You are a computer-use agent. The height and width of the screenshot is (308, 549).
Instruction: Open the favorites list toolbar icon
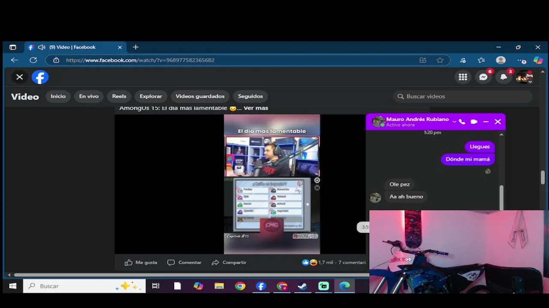481,60
